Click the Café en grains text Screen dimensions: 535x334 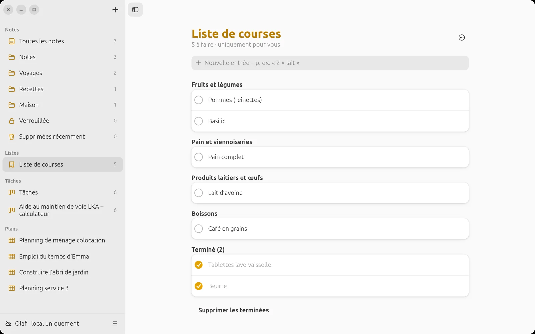coord(228,229)
